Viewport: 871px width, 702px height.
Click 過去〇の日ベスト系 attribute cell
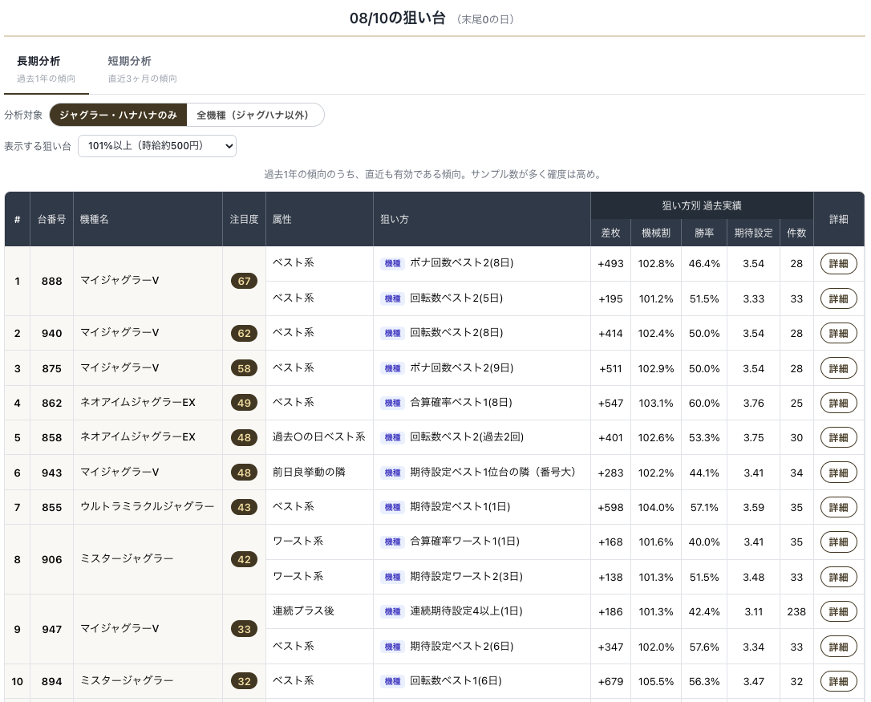(x=319, y=437)
